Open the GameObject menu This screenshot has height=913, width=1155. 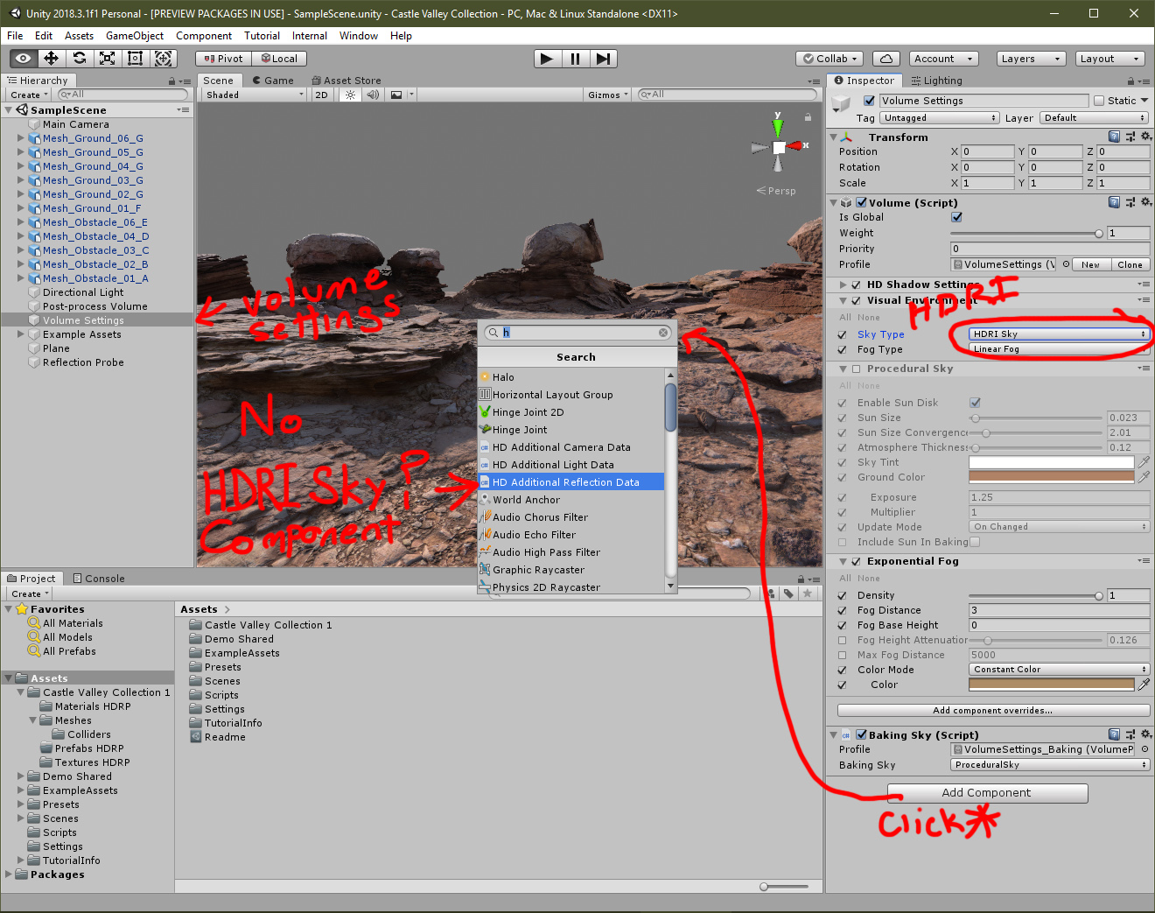134,36
